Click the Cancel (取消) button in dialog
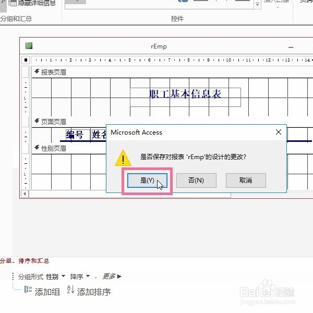 [x=246, y=180]
